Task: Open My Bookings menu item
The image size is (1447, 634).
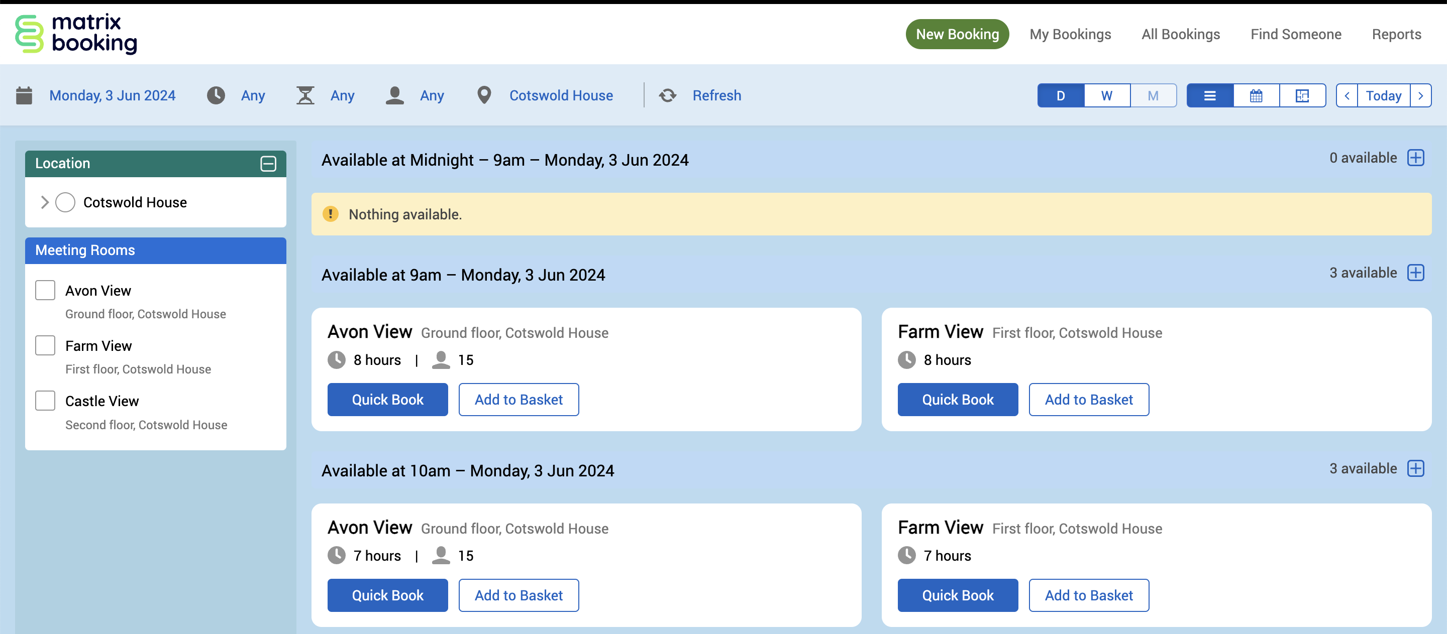Action: pyautogui.click(x=1070, y=35)
